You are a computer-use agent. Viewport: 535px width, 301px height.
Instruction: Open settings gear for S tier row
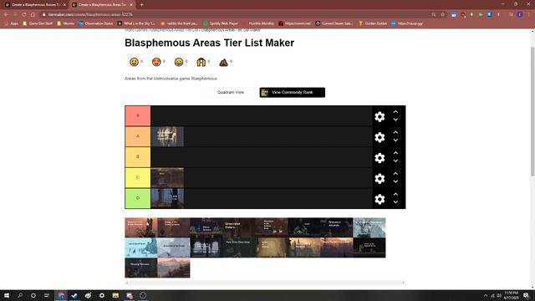point(380,117)
